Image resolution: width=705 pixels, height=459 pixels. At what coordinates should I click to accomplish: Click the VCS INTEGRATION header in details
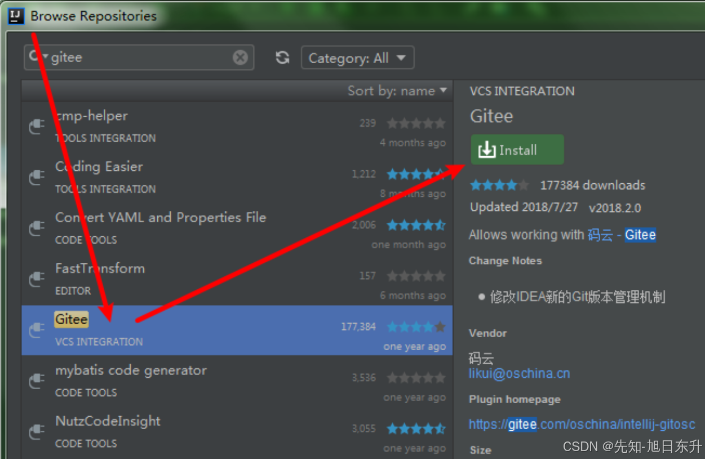coord(522,91)
